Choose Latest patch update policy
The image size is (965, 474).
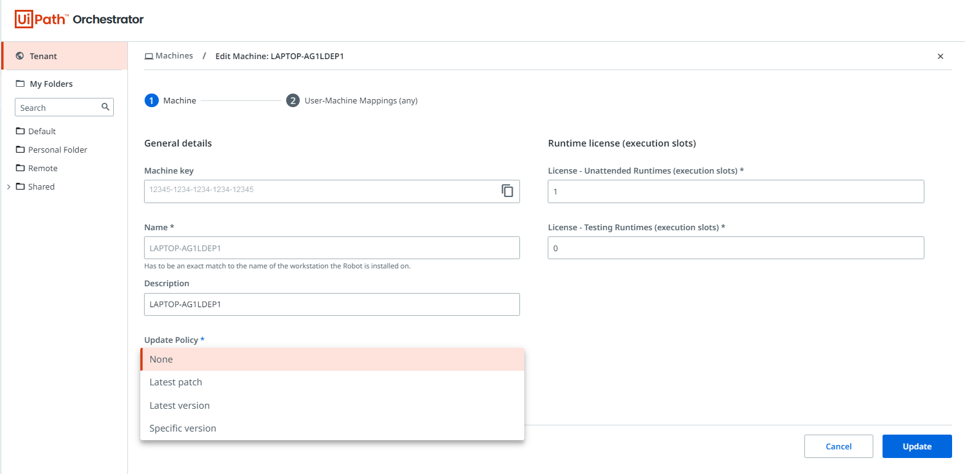click(332, 382)
